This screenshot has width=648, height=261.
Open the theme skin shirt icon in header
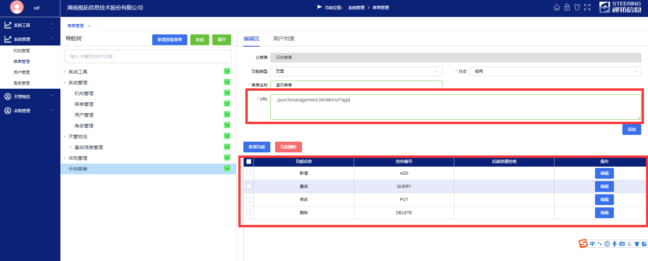point(577,7)
